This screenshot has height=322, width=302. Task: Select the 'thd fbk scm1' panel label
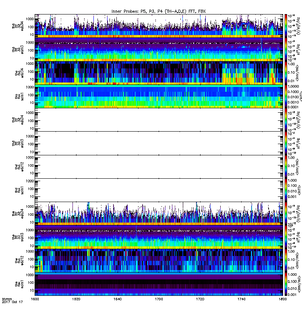[19, 190]
